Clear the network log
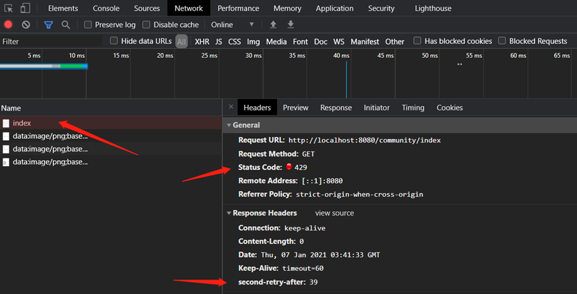 (x=26, y=24)
